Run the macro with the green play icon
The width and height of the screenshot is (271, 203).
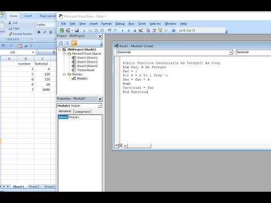(x=123, y=30)
